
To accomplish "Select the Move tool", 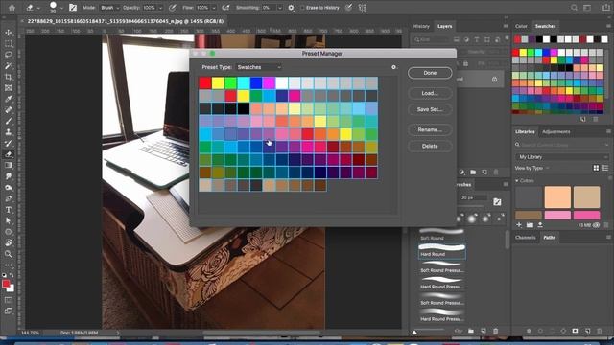I will click(9, 33).
